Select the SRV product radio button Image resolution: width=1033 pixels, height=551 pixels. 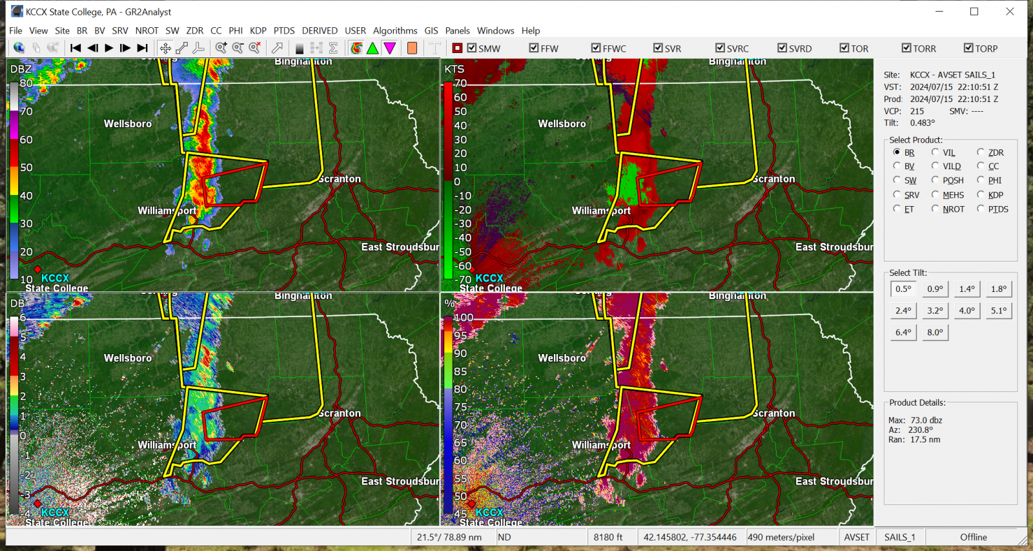coord(897,194)
